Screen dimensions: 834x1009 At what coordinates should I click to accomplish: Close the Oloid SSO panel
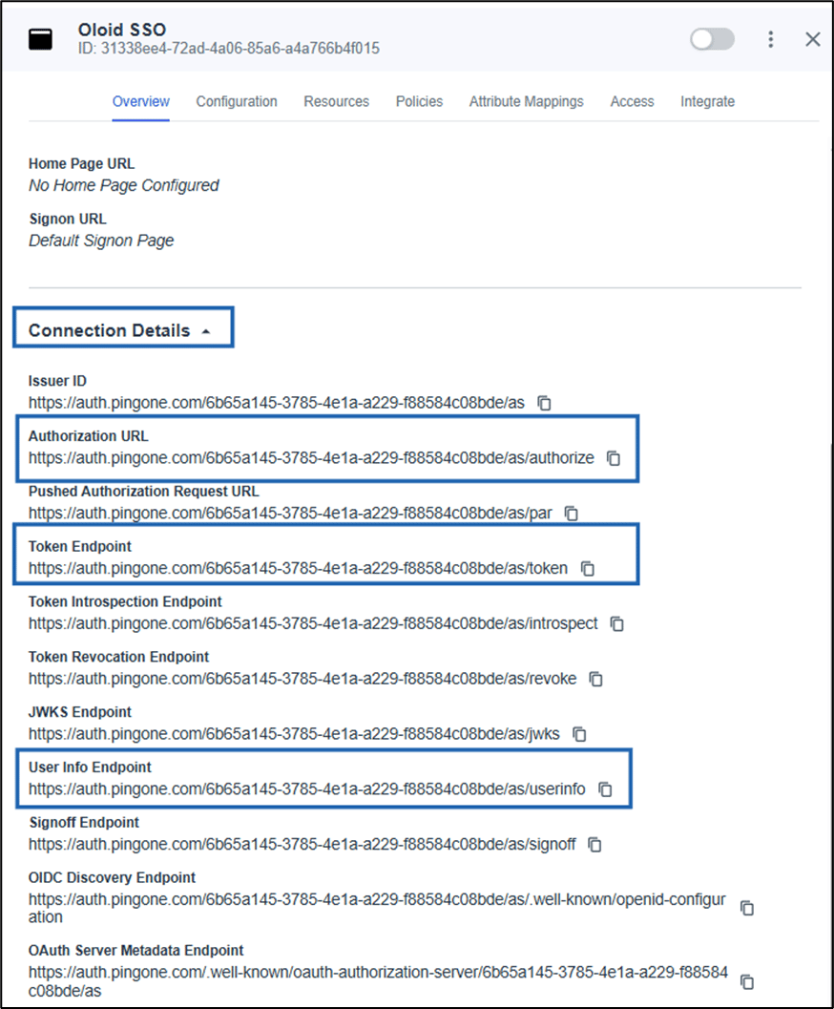pos(813,39)
